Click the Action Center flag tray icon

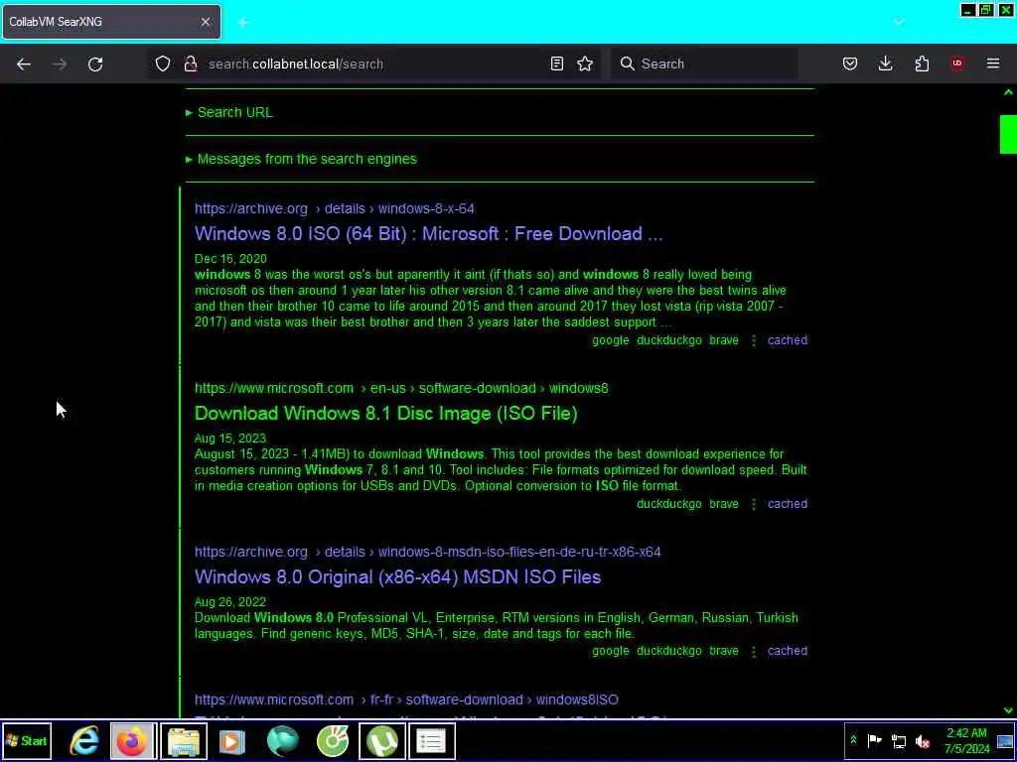874,740
